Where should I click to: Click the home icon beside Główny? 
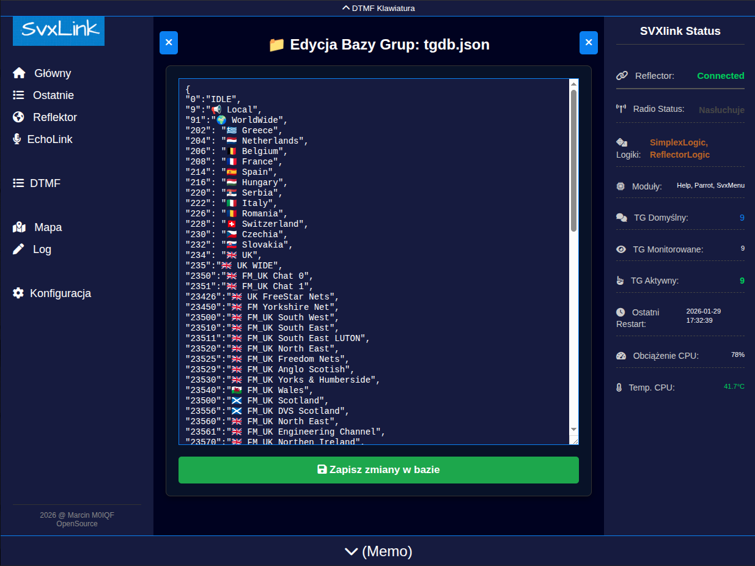coord(19,73)
